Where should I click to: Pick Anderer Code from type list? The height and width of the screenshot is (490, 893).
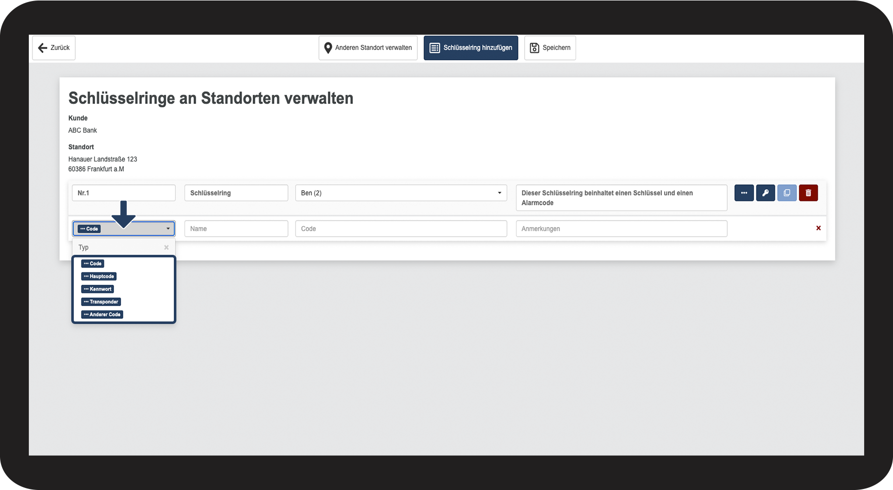point(102,314)
